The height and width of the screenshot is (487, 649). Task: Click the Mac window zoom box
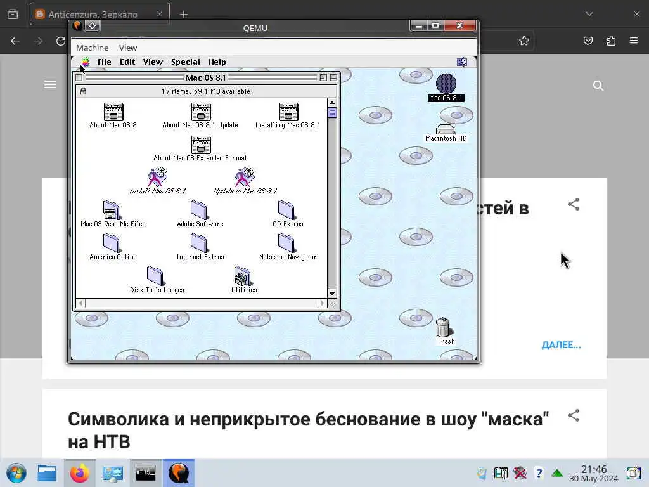pyautogui.click(x=323, y=77)
